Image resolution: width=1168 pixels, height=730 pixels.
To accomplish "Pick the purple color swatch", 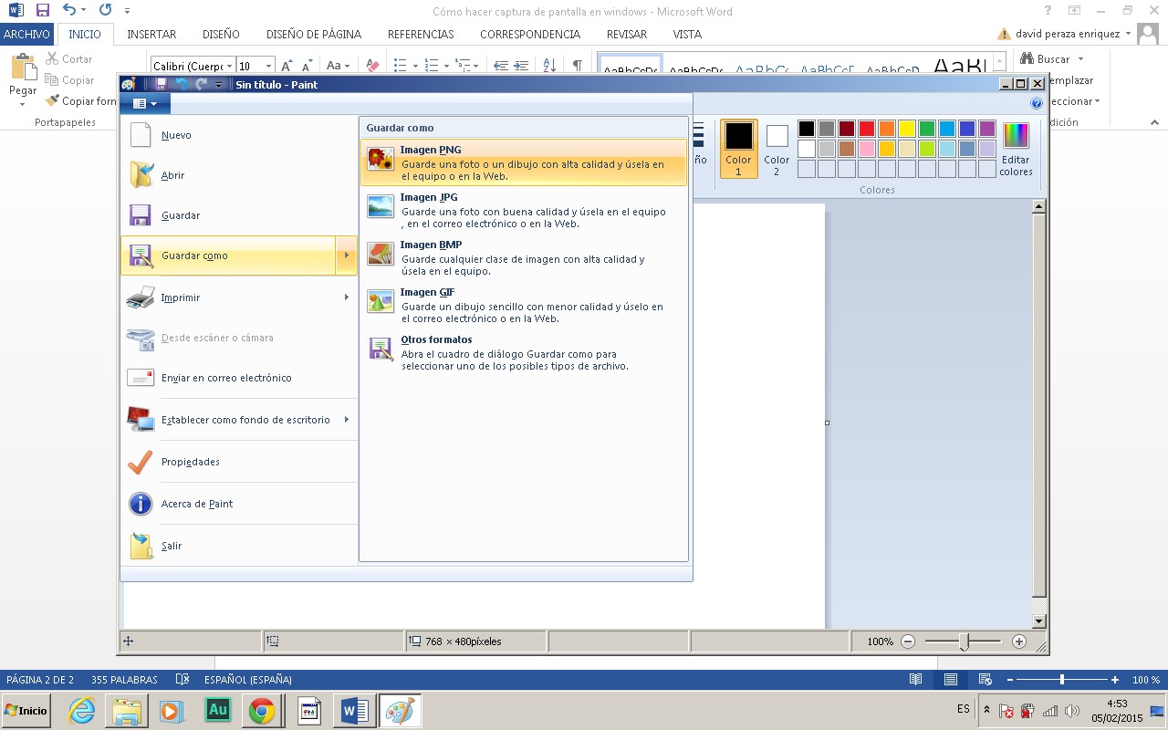I will point(987,129).
